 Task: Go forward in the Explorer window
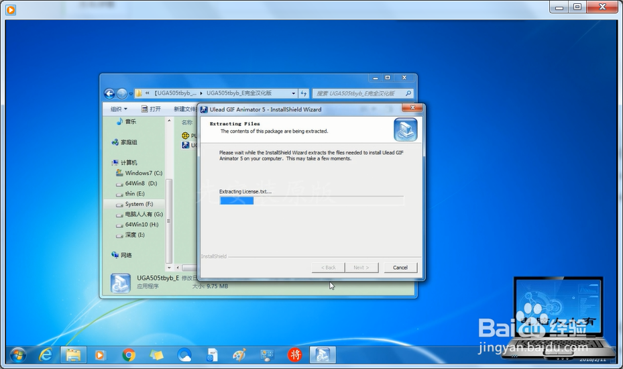[x=122, y=93]
